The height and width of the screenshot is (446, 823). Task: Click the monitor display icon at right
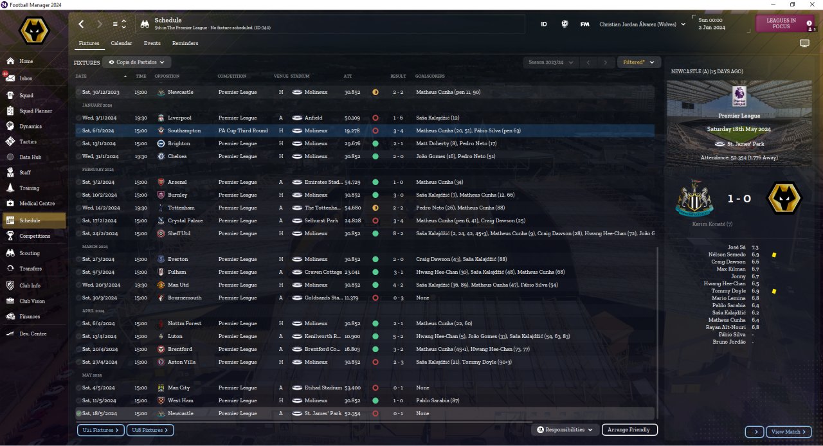[x=804, y=43]
